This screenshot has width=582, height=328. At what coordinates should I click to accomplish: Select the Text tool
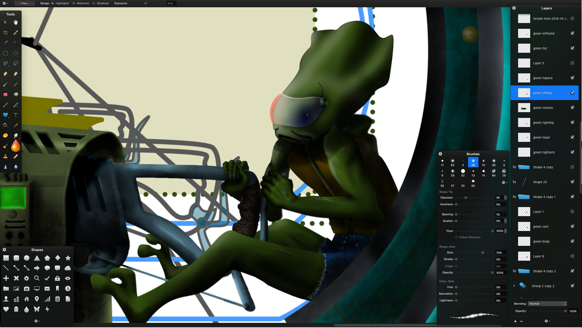(x=16, y=115)
